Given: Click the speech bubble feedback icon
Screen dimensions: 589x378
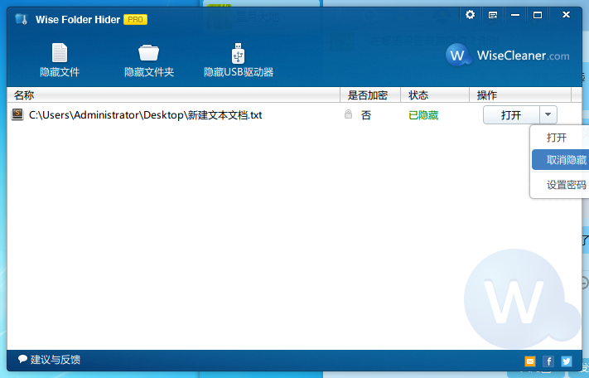Looking at the screenshot, I should coord(22,359).
